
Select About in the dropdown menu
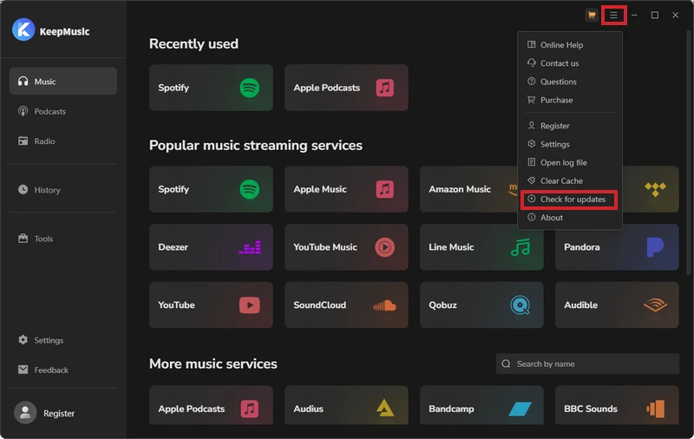tap(570, 217)
